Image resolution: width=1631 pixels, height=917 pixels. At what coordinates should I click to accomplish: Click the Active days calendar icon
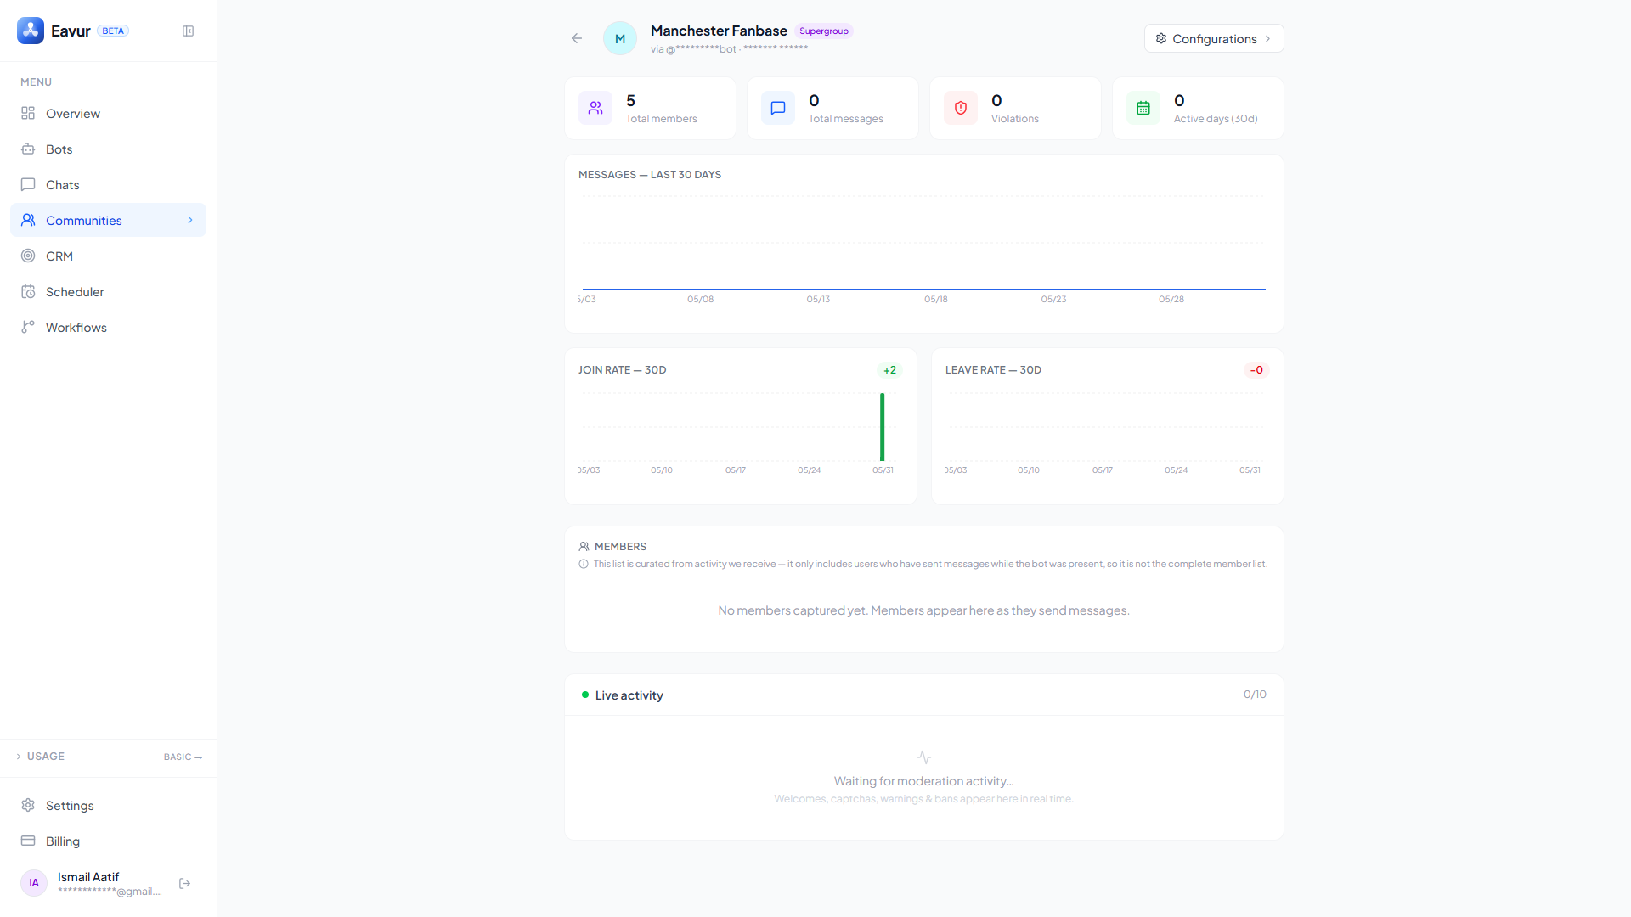pyautogui.click(x=1143, y=109)
